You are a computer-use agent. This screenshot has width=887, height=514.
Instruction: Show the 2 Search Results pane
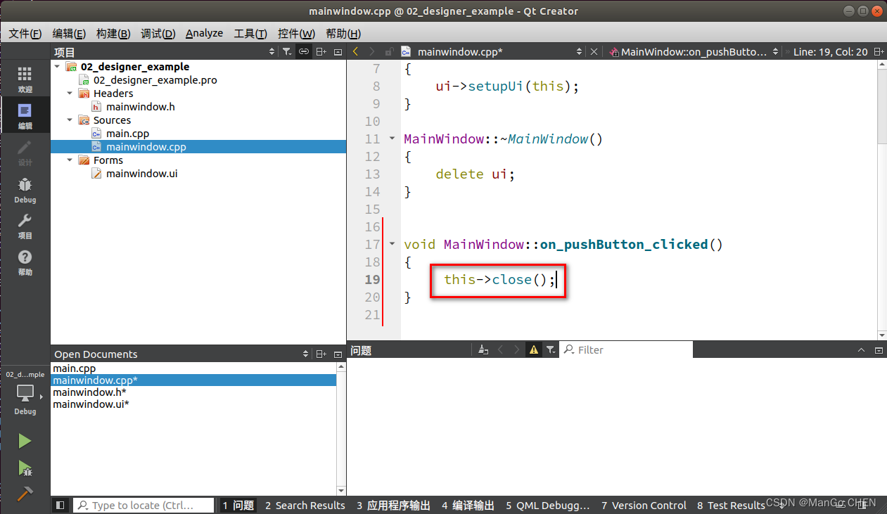[305, 505]
